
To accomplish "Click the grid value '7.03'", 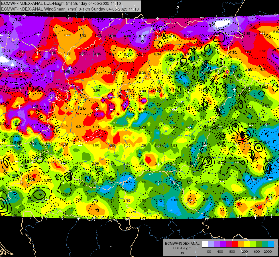I will 250,106.
